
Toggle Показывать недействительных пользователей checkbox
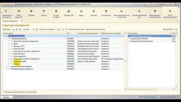point(3,92)
